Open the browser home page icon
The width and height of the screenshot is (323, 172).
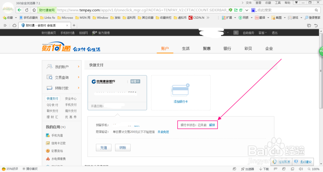click(34, 10)
